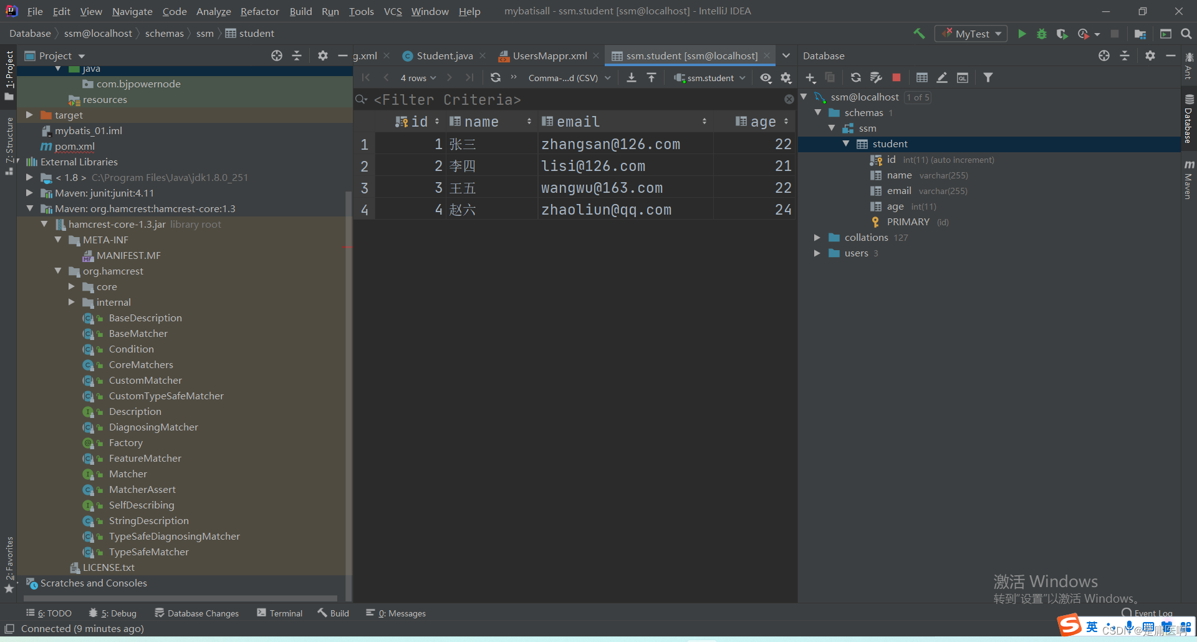Open the MyTest run configuration dropdown
Viewport: 1197px width, 642px height.
point(971,34)
